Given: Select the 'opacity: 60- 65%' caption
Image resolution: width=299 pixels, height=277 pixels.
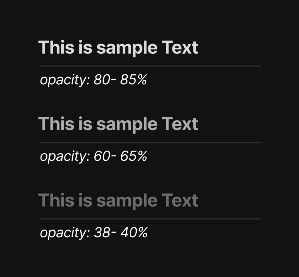Looking at the screenshot, I should pos(93,157).
